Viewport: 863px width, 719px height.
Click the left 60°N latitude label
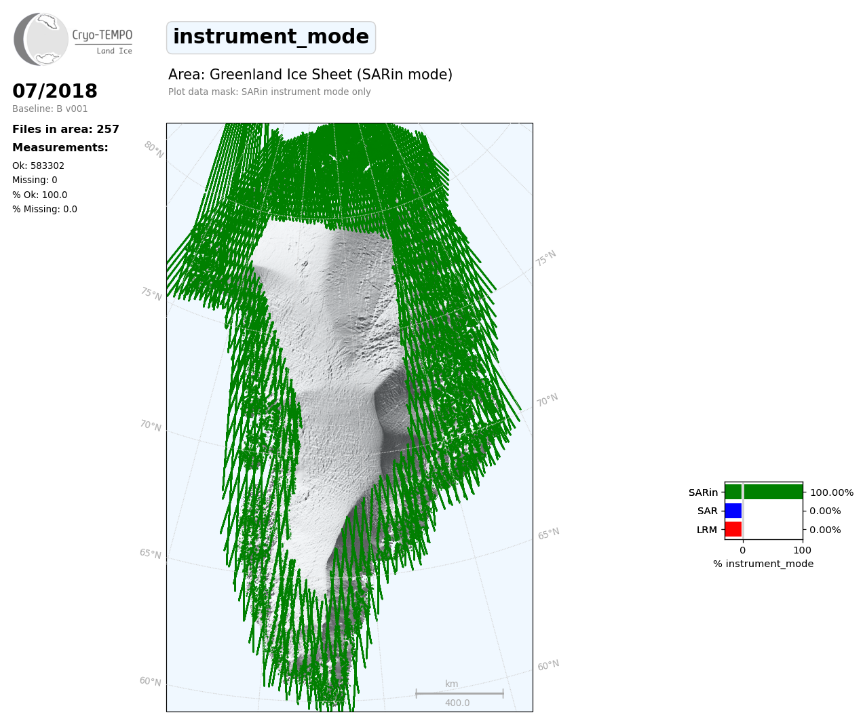(151, 681)
